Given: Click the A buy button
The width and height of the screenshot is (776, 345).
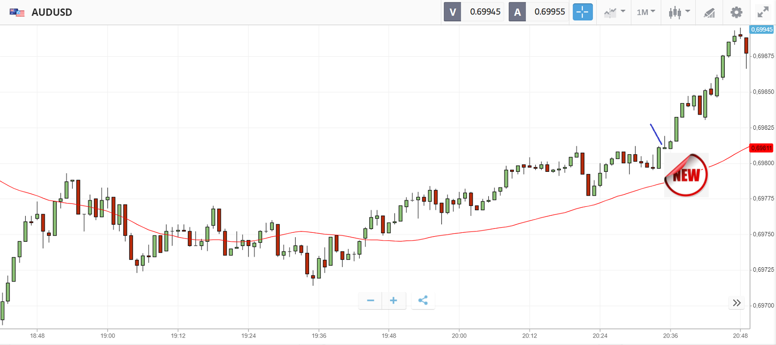Looking at the screenshot, I should click(x=517, y=12).
